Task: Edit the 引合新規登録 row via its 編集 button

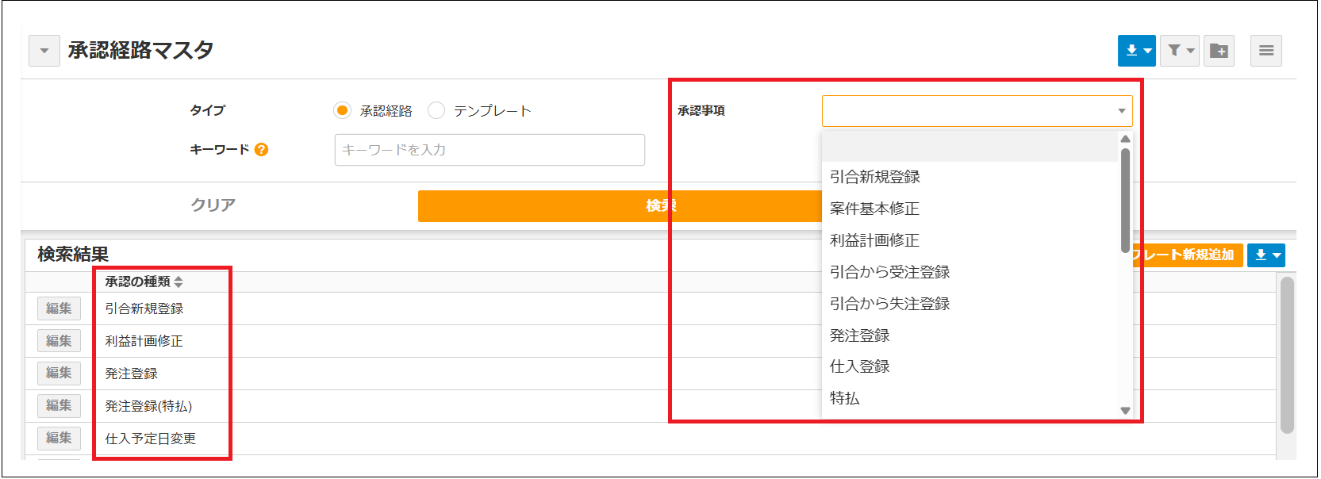Action: click(59, 308)
